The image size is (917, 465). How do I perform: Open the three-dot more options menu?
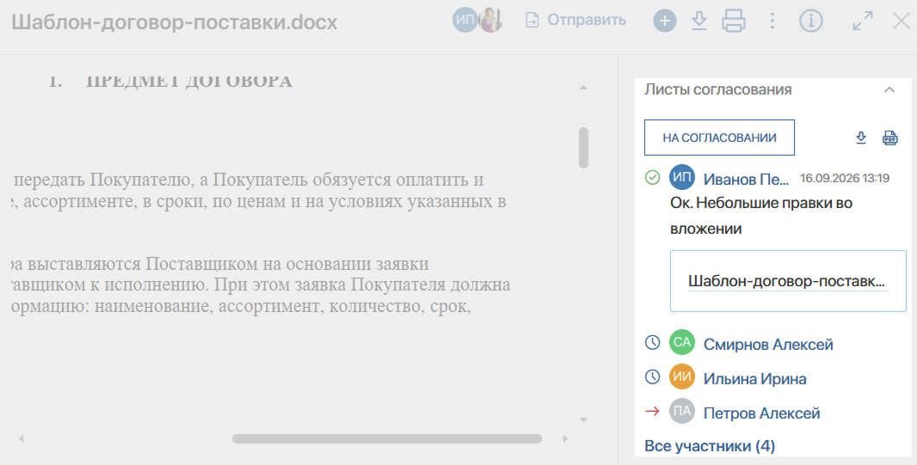pos(772,21)
